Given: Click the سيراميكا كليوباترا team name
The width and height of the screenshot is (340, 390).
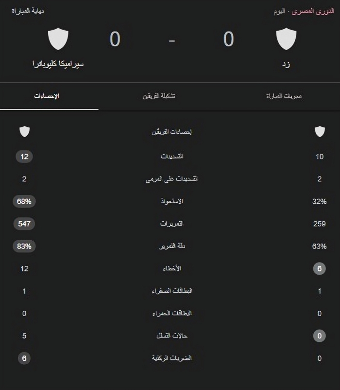Looking at the screenshot, I should [58, 64].
